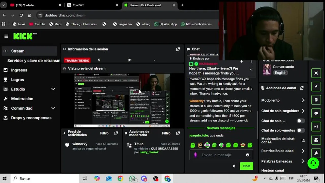Open chat settings gear icon
The image size is (325, 183).
pyautogui.click(x=234, y=166)
